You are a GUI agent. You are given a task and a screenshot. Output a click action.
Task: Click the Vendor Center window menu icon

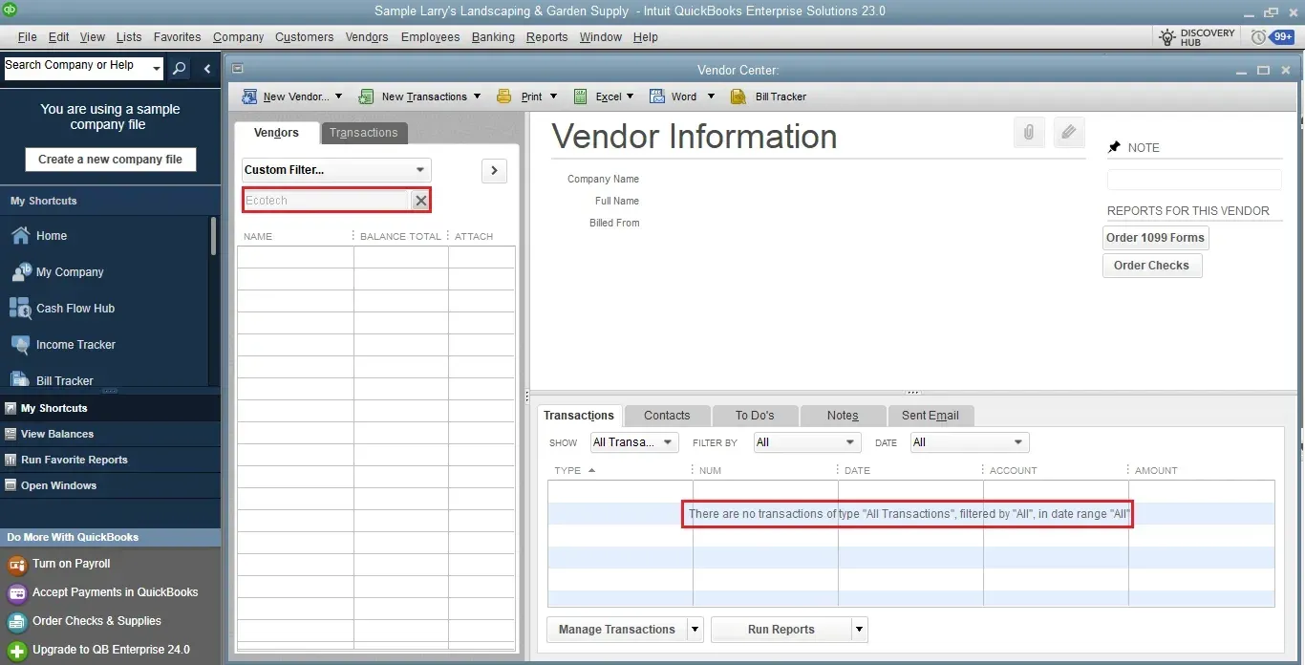(238, 69)
